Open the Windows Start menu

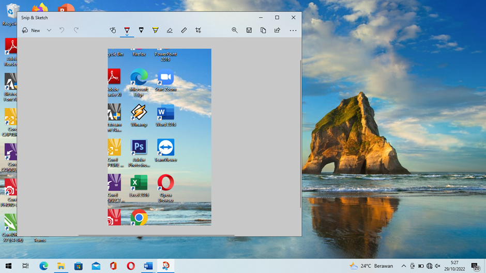click(8, 266)
